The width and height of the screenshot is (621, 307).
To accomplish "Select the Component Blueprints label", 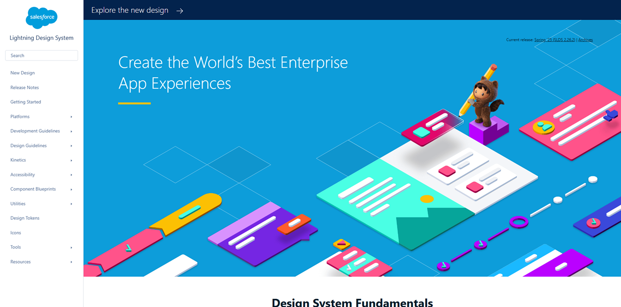I will 33,189.
